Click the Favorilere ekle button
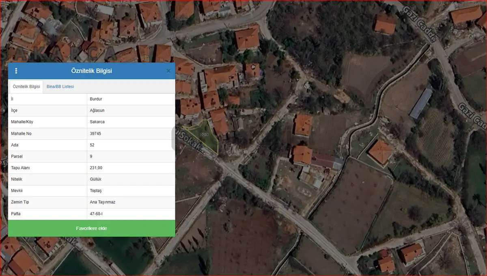This screenshot has width=487, height=276. point(92,228)
